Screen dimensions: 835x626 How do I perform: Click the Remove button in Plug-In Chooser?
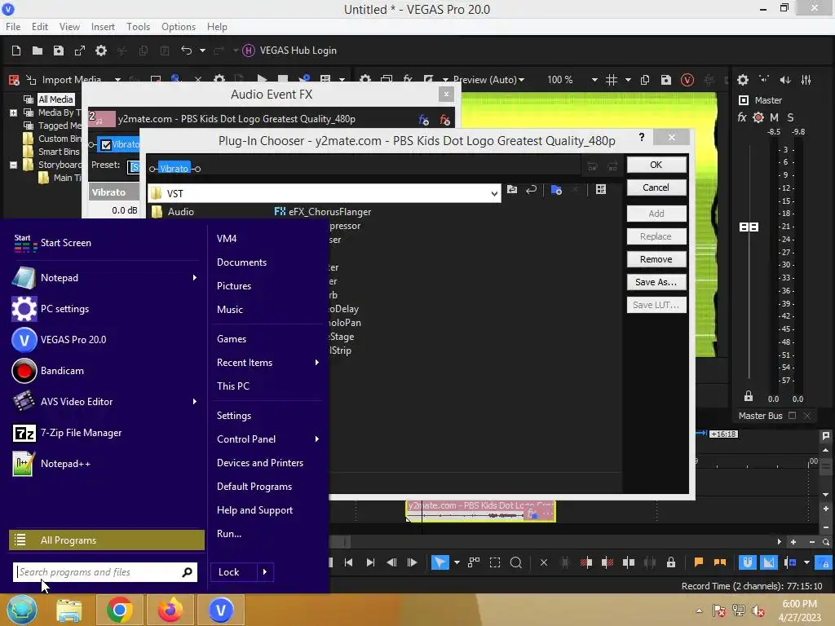pos(656,259)
